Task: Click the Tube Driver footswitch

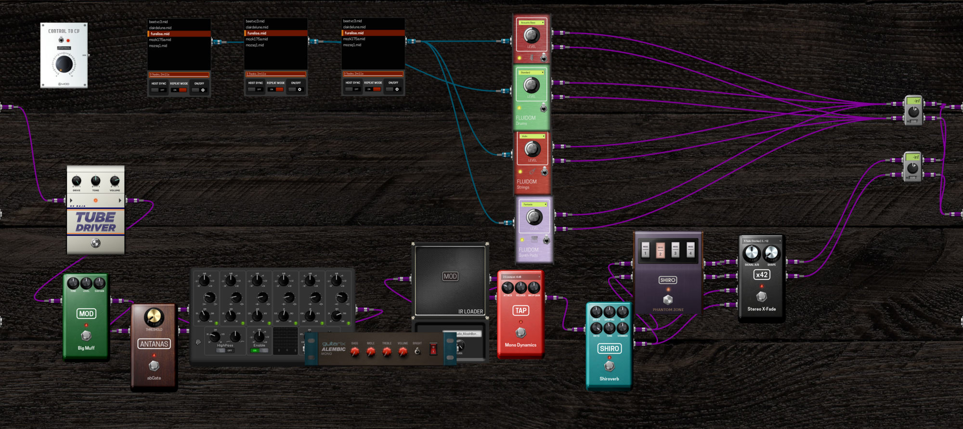Action: [x=96, y=243]
